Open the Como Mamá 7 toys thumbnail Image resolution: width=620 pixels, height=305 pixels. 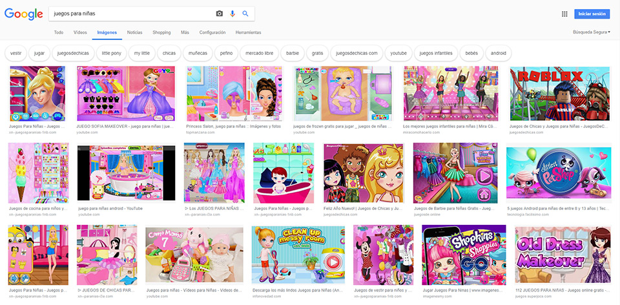tap(194, 255)
